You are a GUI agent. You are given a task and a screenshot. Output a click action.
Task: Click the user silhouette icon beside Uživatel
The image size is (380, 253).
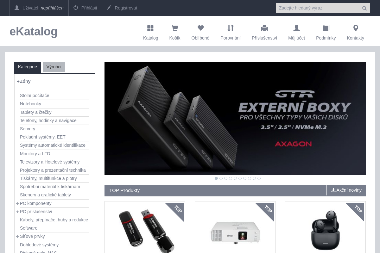coord(17,8)
